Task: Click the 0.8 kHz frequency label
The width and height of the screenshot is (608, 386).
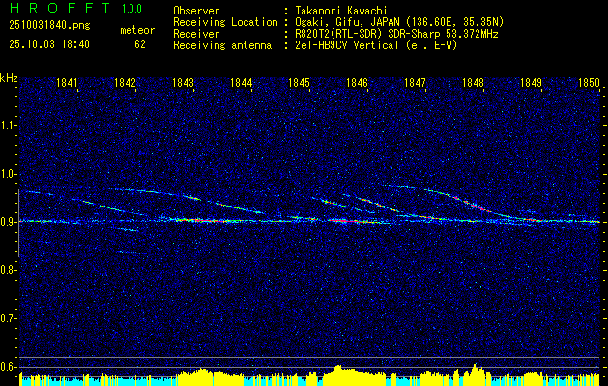Action: point(8,270)
